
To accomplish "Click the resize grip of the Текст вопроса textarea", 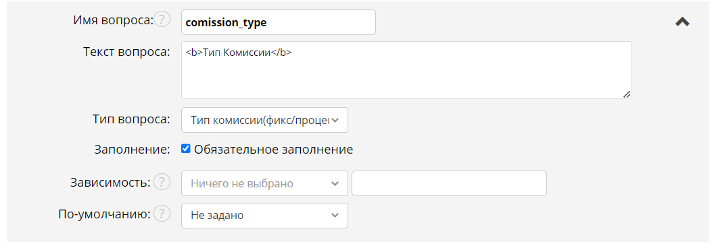I will [x=627, y=94].
